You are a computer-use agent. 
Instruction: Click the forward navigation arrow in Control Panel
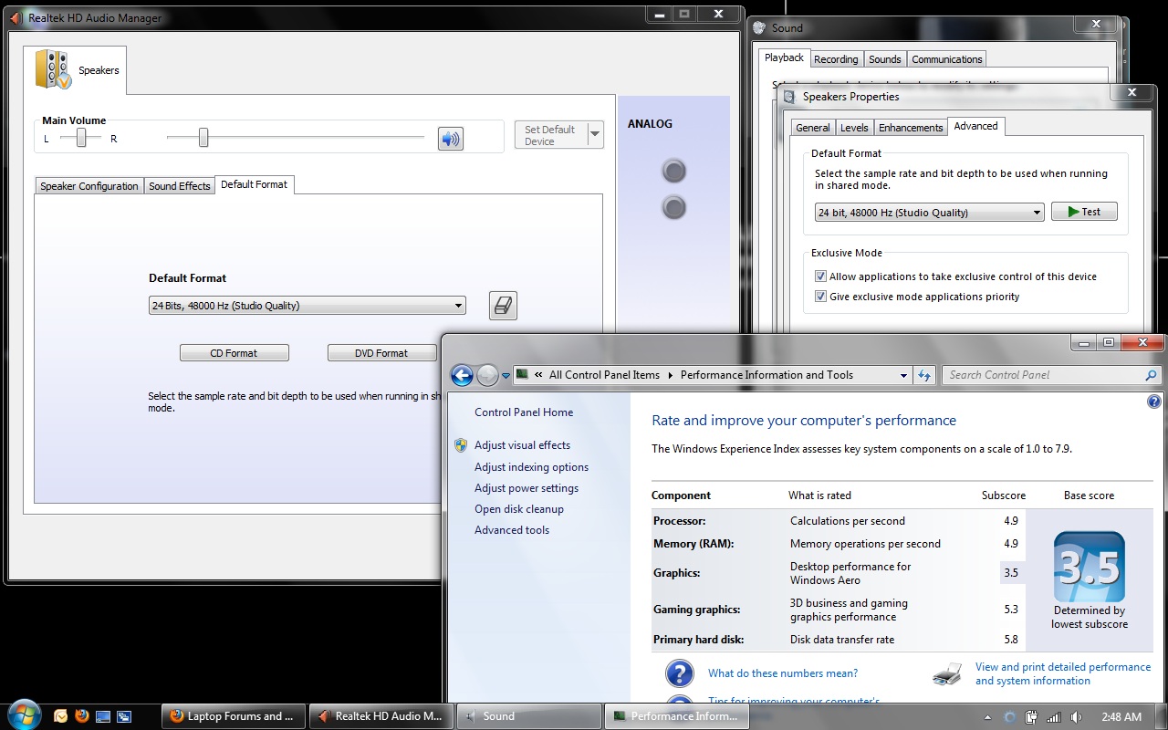[x=487, y=375]
